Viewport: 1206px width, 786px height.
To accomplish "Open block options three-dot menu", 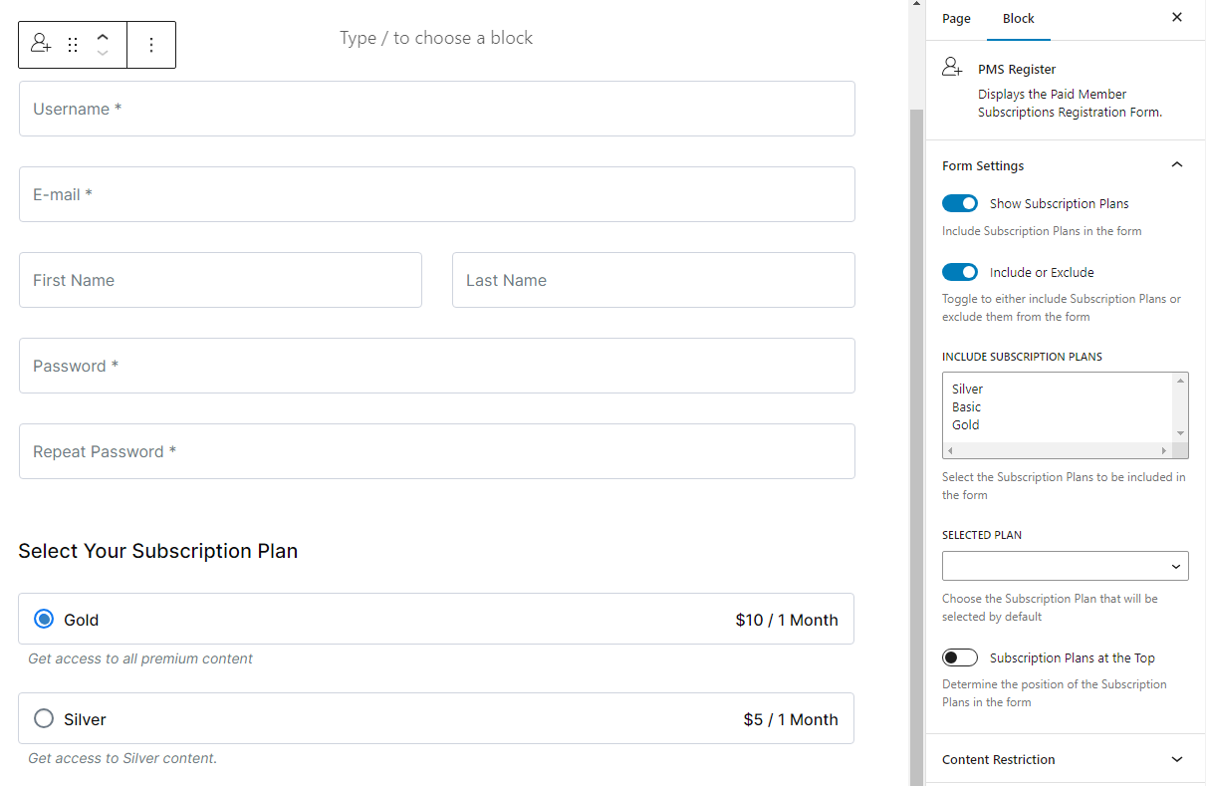I will pyautogui.click(x=151, y=45).
